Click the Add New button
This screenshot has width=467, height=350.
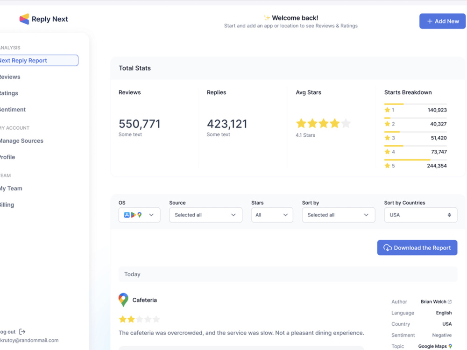(442, 21)
